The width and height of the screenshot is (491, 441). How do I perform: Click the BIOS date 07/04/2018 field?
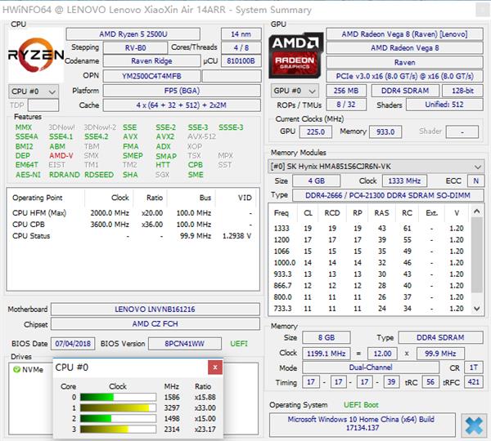pyautogui.click(x=74, y=344)
